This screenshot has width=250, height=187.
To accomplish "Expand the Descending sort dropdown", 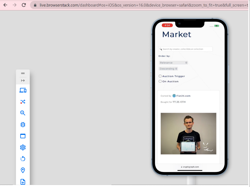I will [x=168, y=69].
